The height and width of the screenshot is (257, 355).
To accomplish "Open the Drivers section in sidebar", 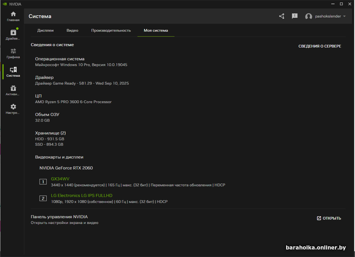I will pyautogui.click(x=13, y=35).
